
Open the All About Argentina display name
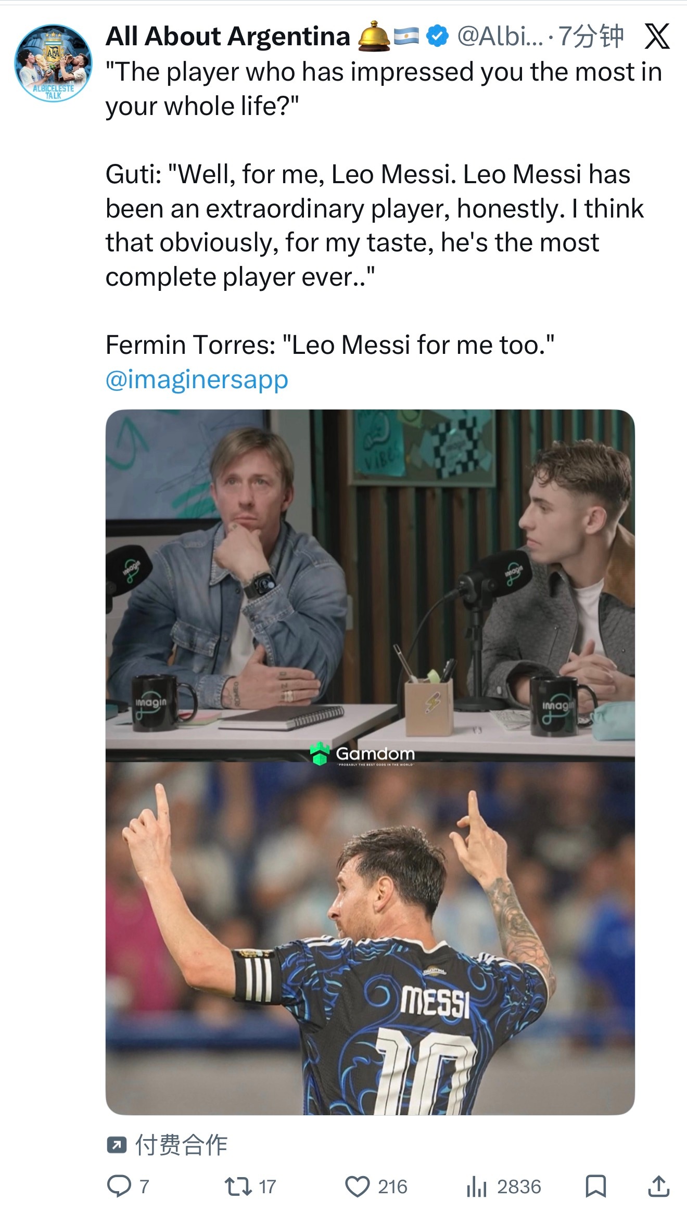[x=228, y=36]
